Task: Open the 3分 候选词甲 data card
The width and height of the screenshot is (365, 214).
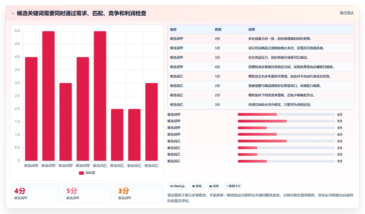Action: 139,194
